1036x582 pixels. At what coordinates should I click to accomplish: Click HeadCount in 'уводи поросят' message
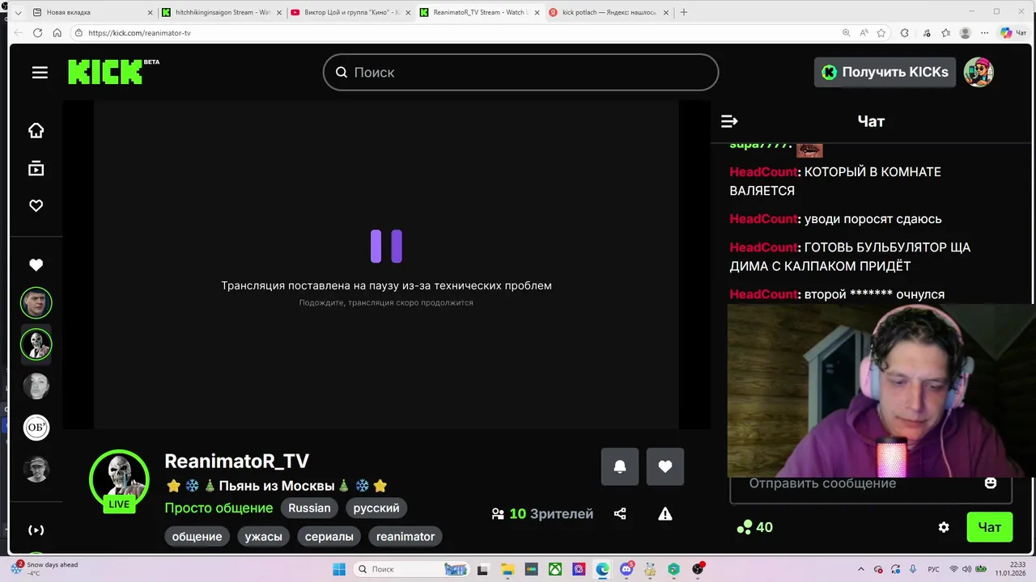(x=763, y=219)
